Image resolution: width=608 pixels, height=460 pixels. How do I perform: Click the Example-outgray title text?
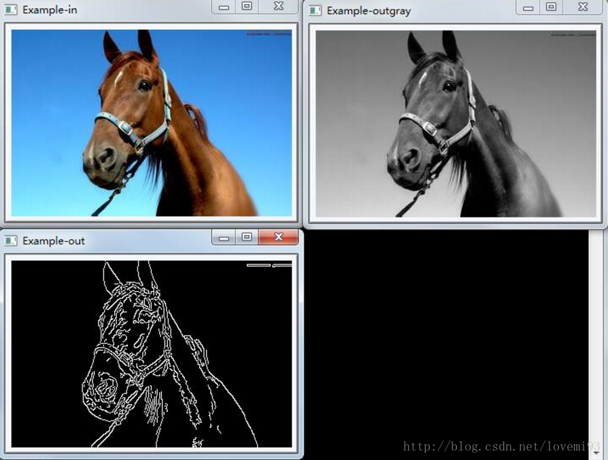(x=369, y=11)
